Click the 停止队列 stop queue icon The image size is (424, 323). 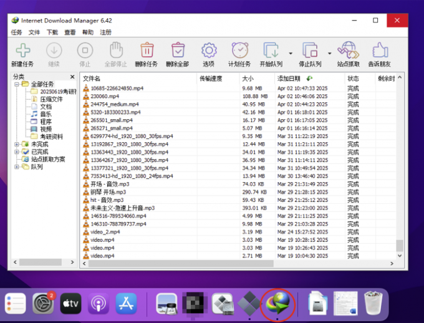[x=310, y=50]
